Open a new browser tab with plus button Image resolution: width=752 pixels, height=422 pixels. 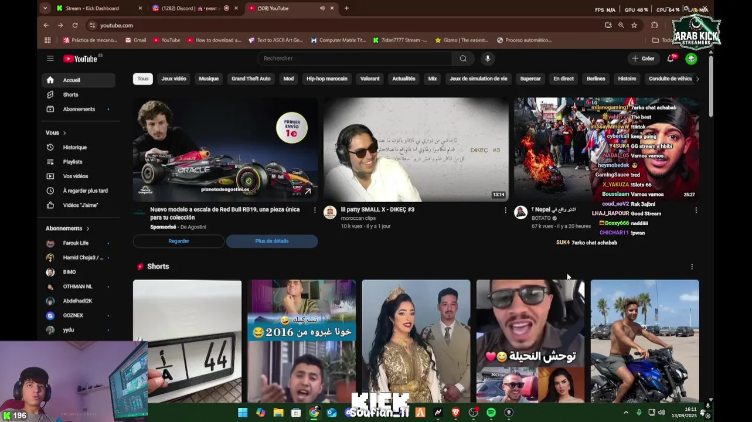346,8
